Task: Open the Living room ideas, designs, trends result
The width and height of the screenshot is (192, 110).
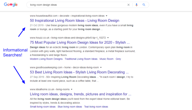Action: tap(81, 94)
